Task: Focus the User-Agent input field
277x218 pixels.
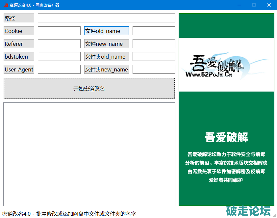Action: [59, 69]
